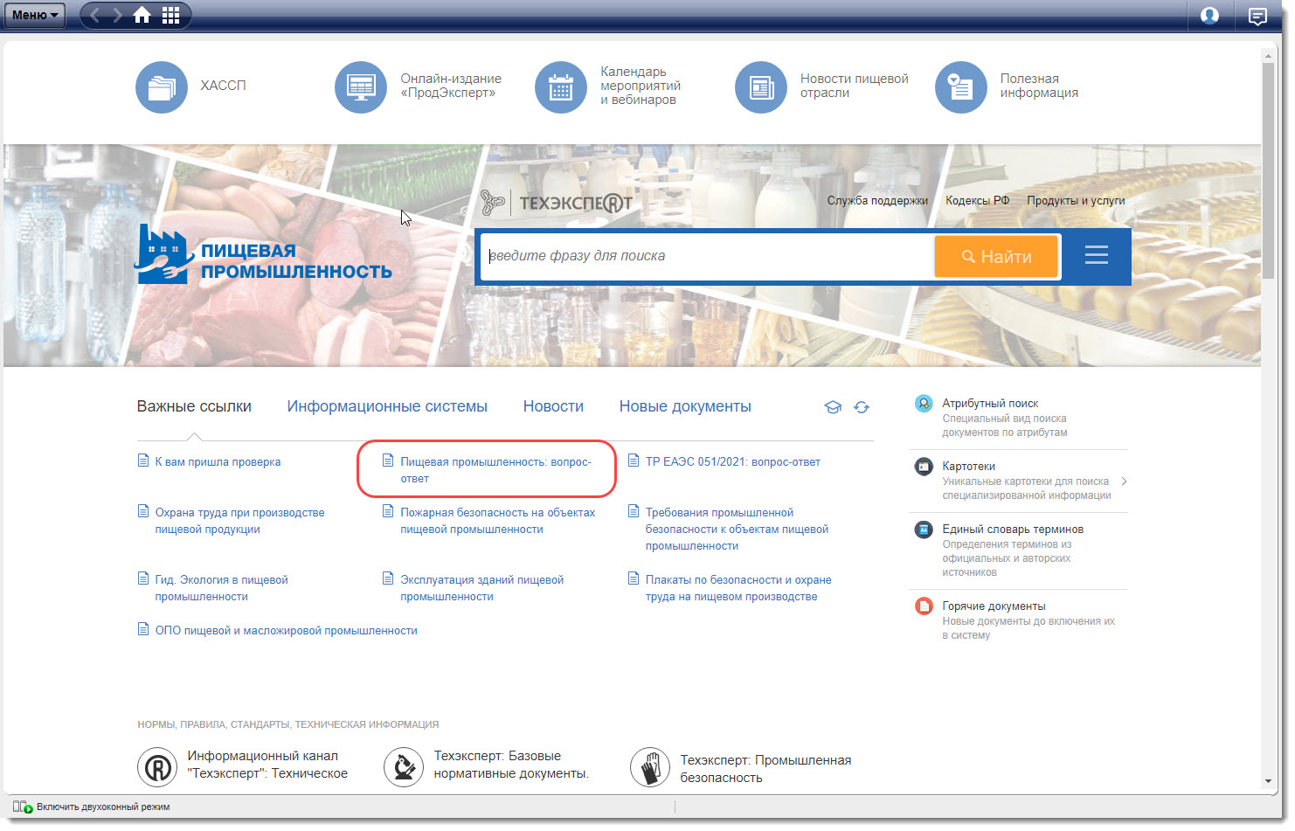Open Охрана труда при производстве link
This screenshot has height=831, width=1295.
pyautogui.click(x=239, y=521)
